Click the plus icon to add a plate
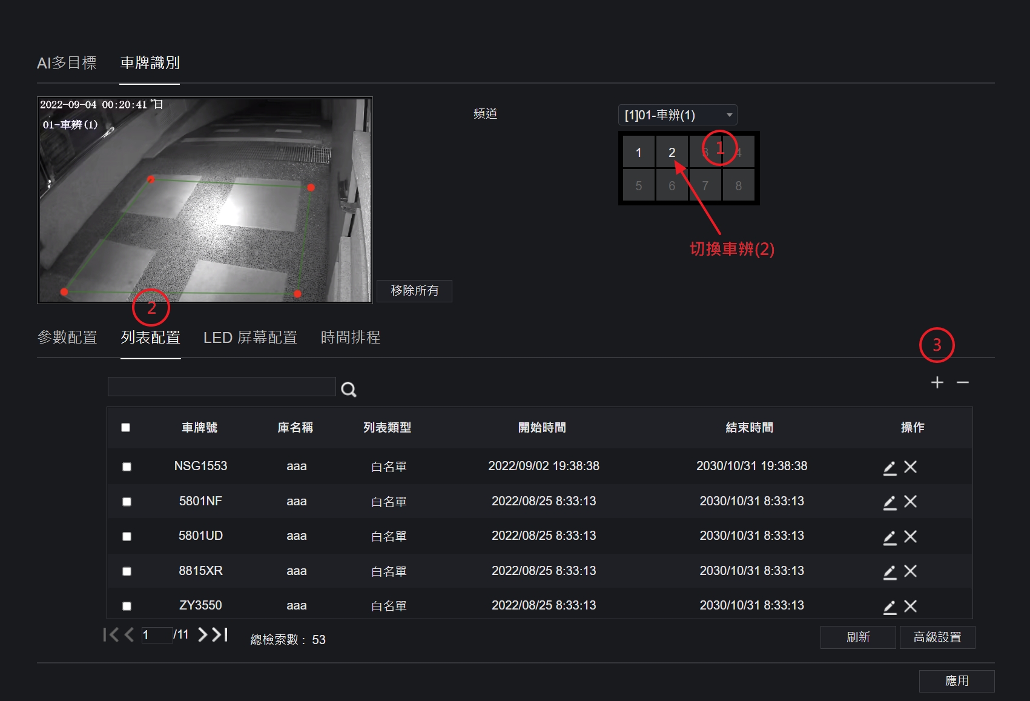Image resolution: width=1030 pixels, height=701 pixels. point(937,382)
